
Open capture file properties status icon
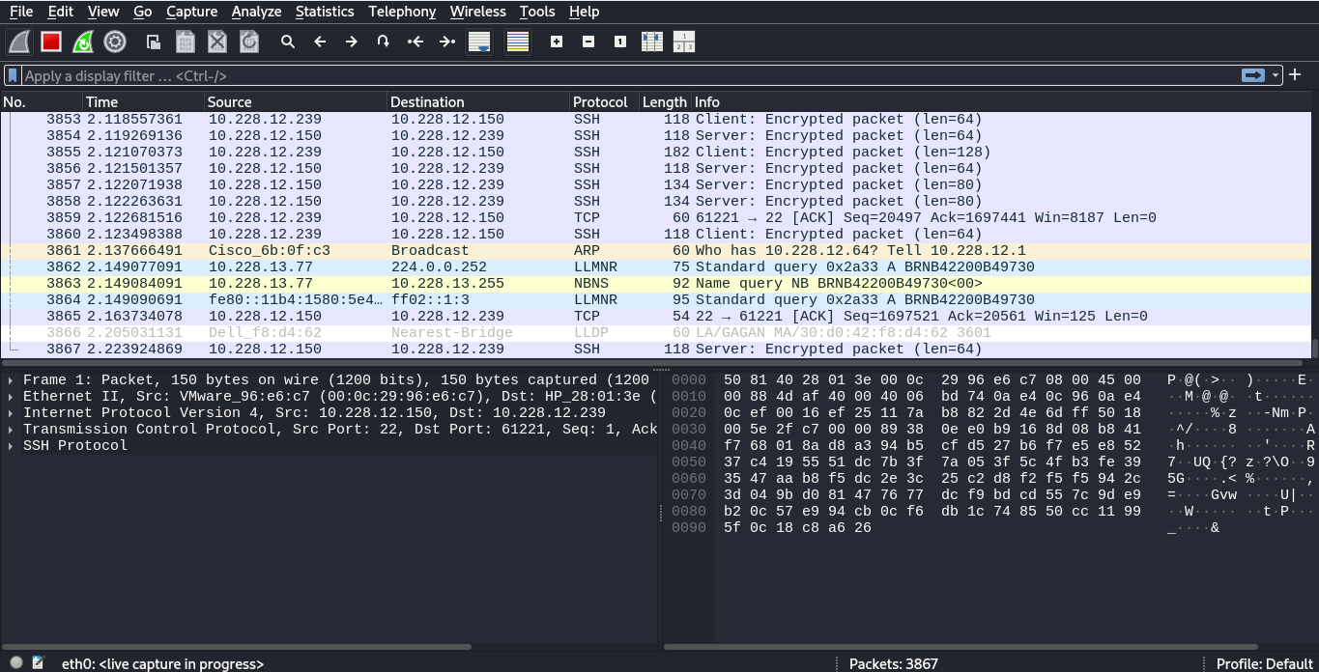click(x=38, y=662)
